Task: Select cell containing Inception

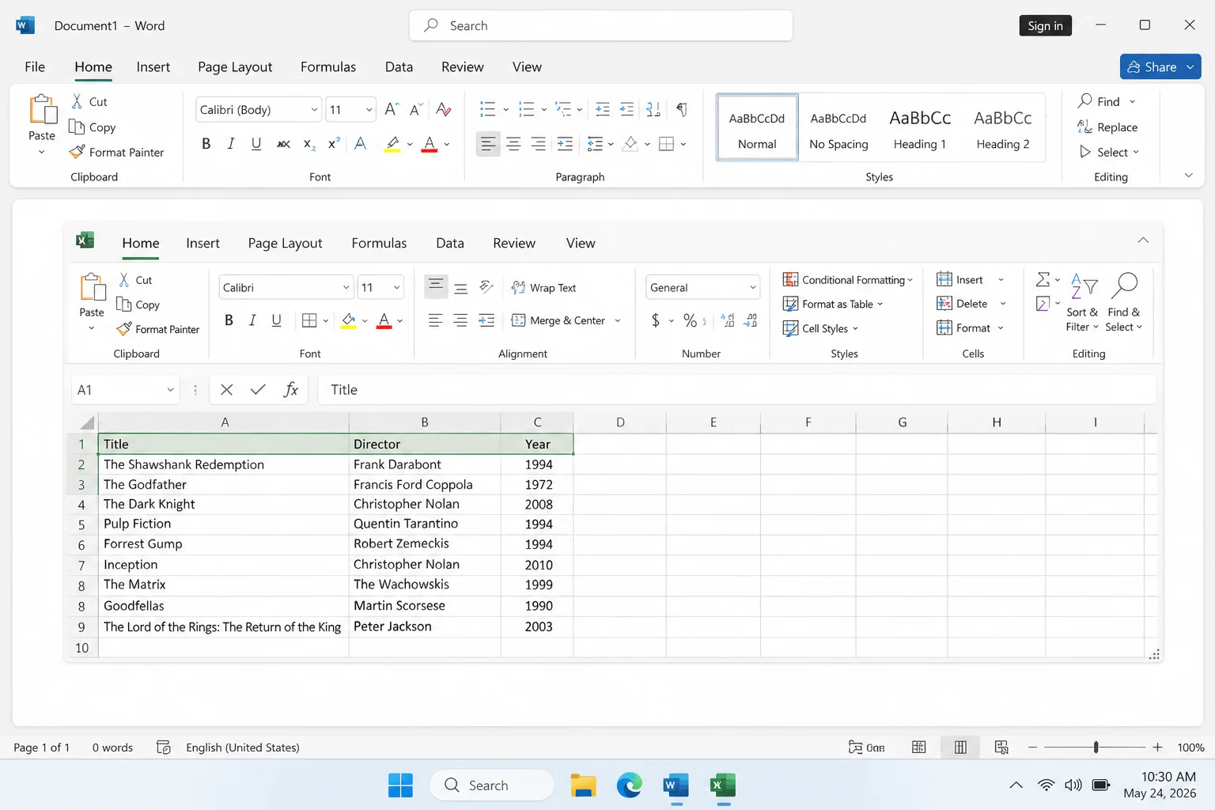Action: coord(223,565)
